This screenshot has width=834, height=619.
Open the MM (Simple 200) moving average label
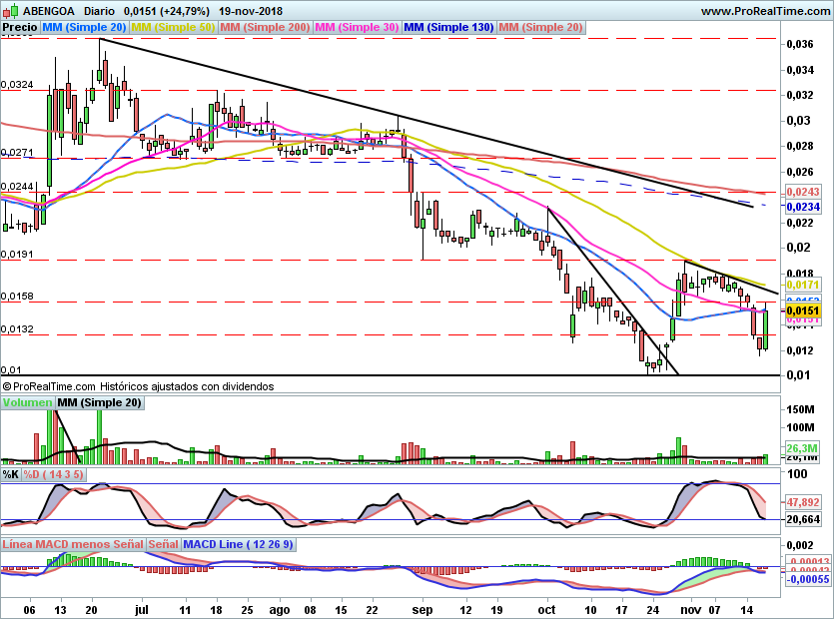point(265,27)
